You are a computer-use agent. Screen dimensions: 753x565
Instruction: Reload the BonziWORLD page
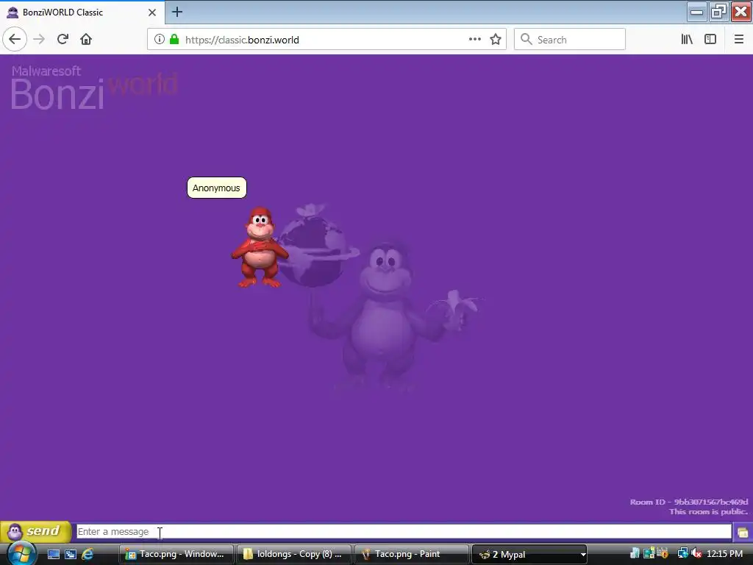coord(63,40)
